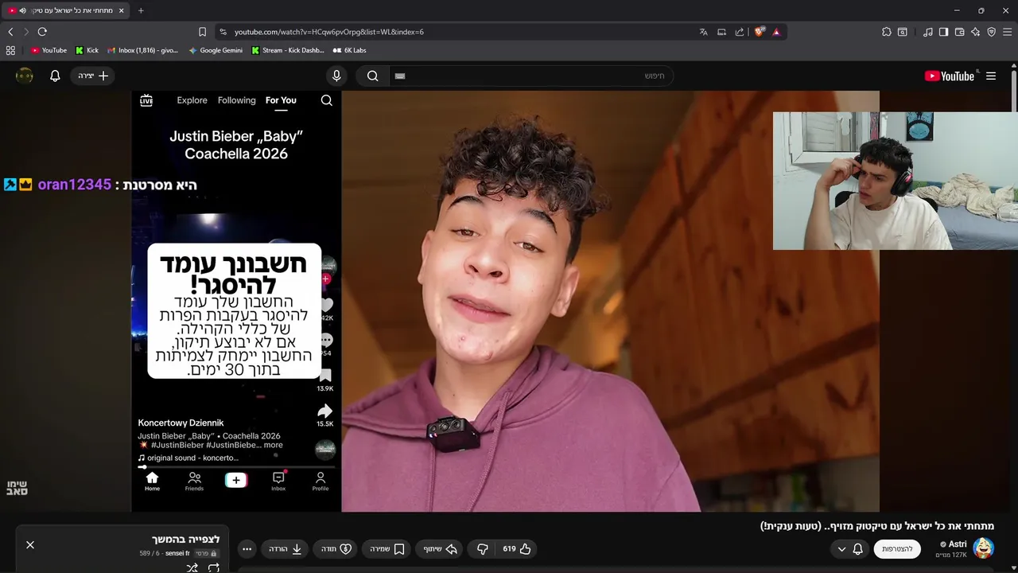Bookmark this page via the address bar bookmark icon
Image resolution: width=1018 pixels, height=573 pixels.
click(202, 32)
